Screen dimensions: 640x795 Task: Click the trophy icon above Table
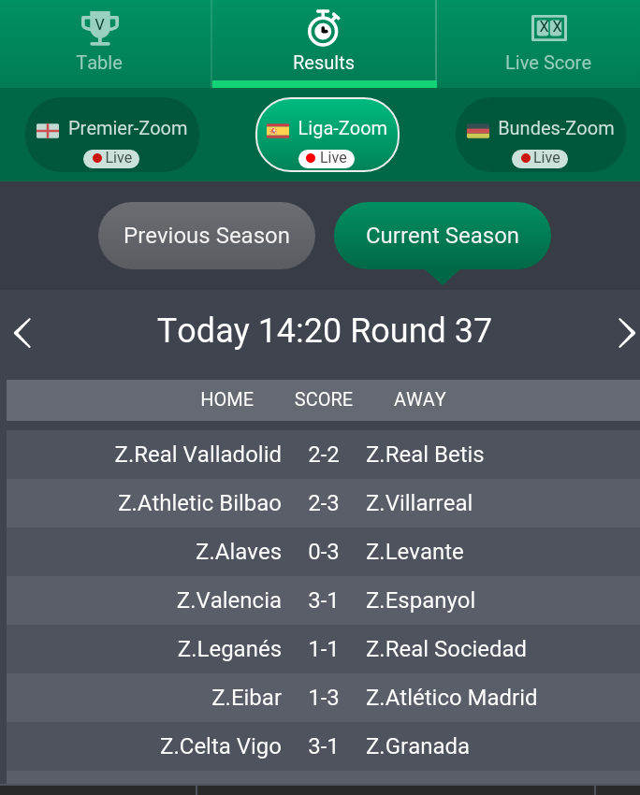pyautogui.click(x=99, y=28)
